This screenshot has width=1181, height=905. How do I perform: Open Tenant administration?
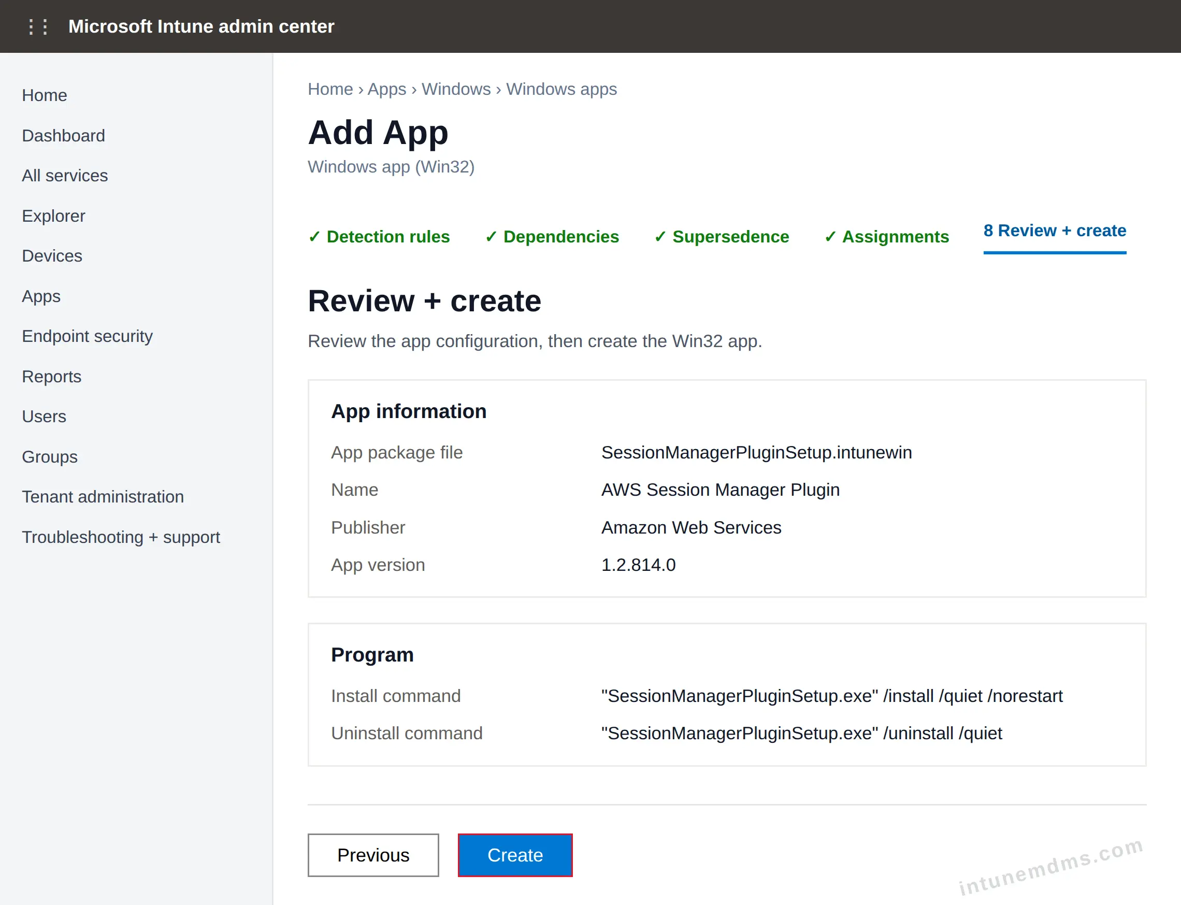tap(103, 497)
